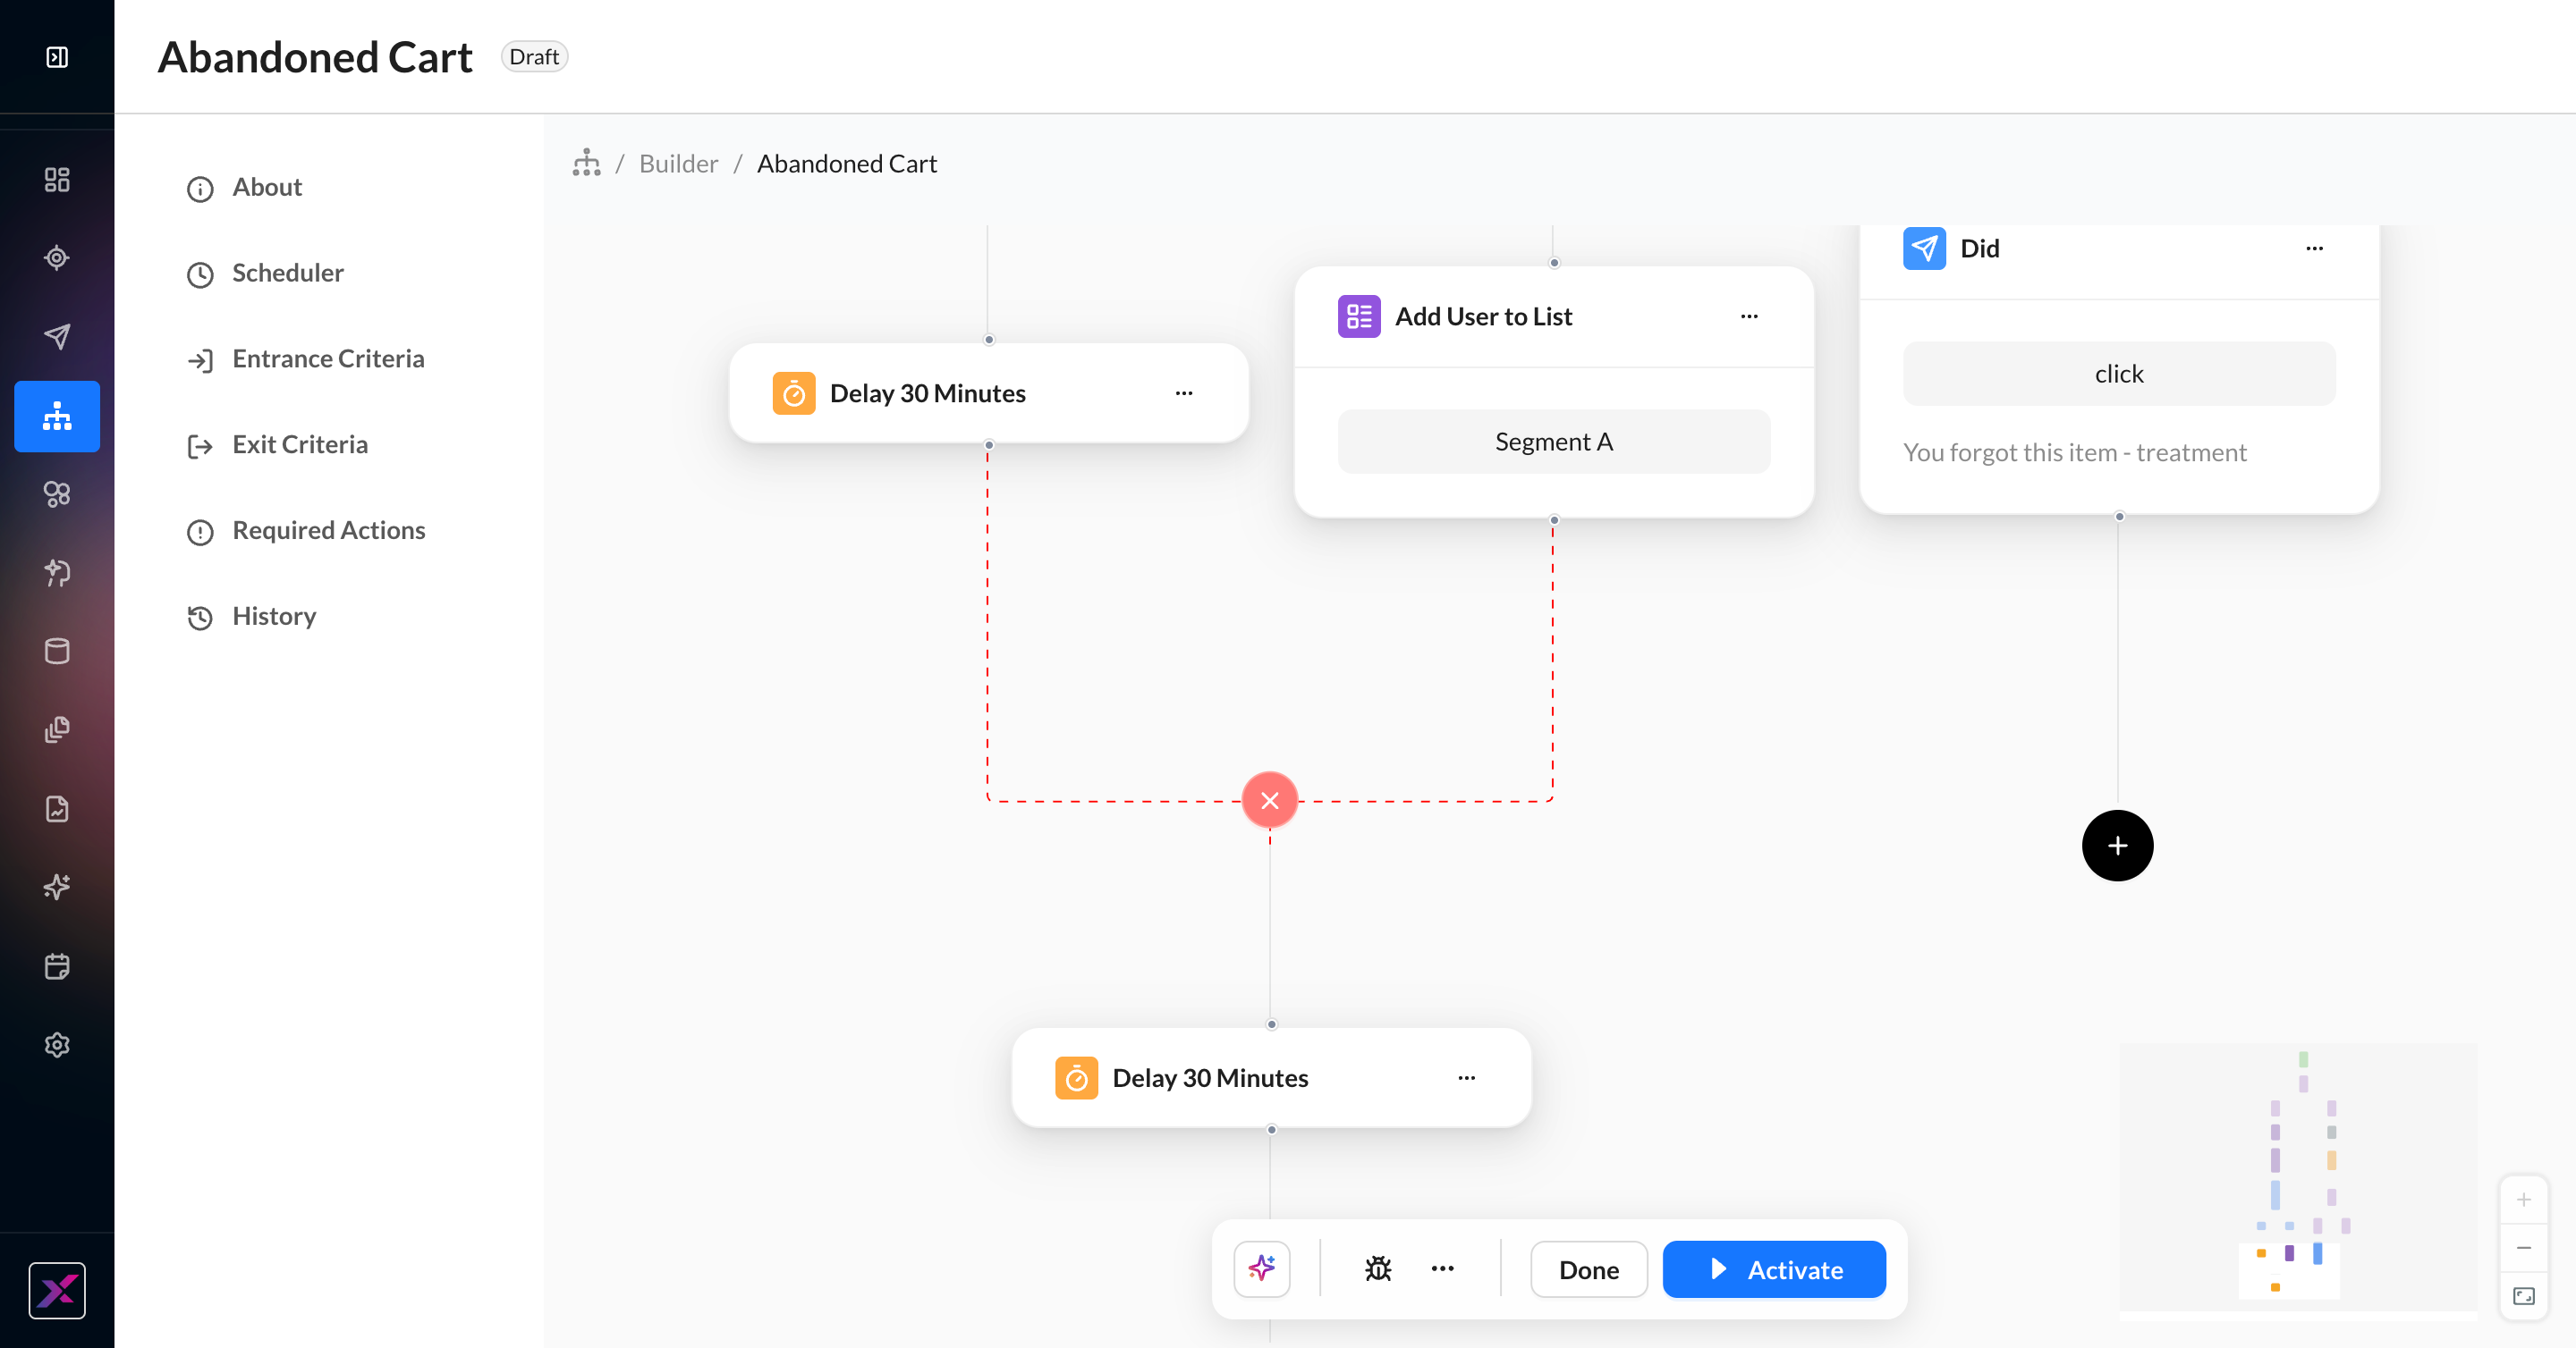Open more options on Add User to List node
Viewport: 2576px width, 1348px height.
point(1749,316)
